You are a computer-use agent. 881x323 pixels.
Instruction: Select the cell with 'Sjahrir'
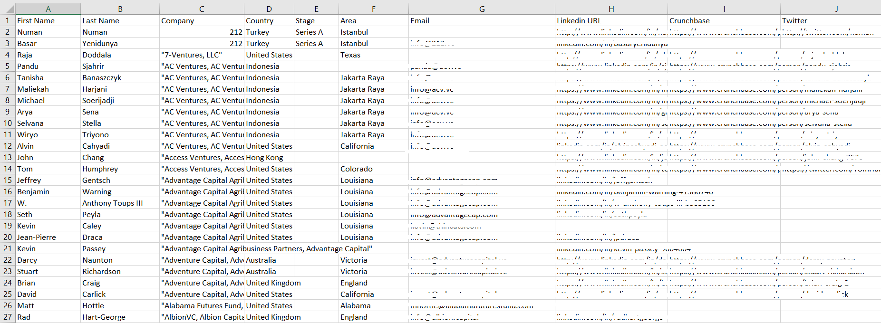tap(120, 66)
